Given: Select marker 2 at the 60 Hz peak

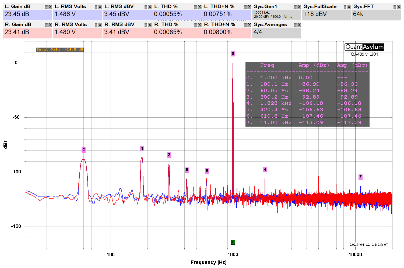Looking at the screenshot, I should [x=84, y=150].
